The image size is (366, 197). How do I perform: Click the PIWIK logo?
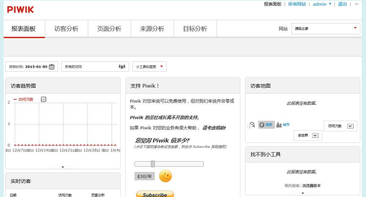[x=20, y=9]
